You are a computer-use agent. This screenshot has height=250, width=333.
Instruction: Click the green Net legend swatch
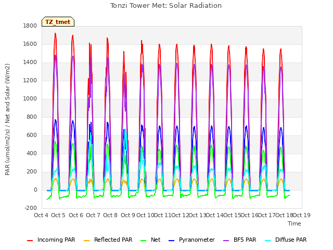click(144, 241)
